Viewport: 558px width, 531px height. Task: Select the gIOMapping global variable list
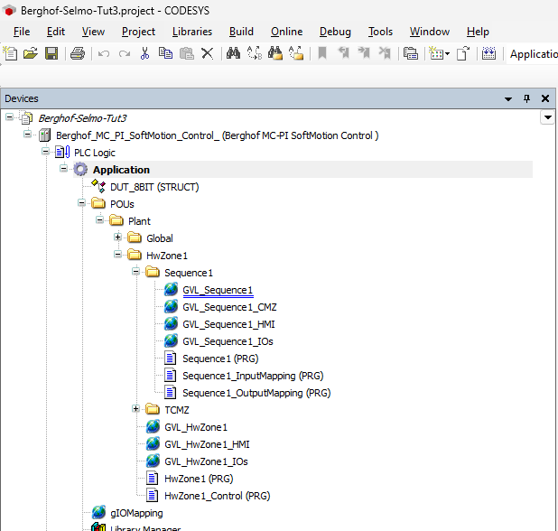pos(136,513)
